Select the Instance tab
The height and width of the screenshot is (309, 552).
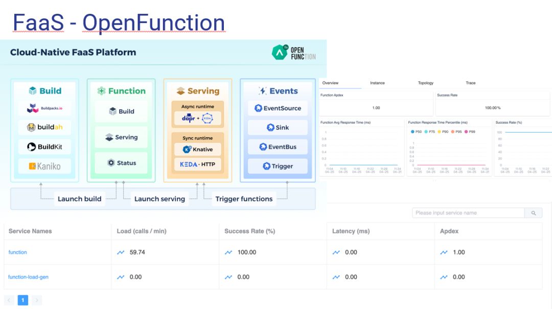pyautogui.click(x=377, y=83)
